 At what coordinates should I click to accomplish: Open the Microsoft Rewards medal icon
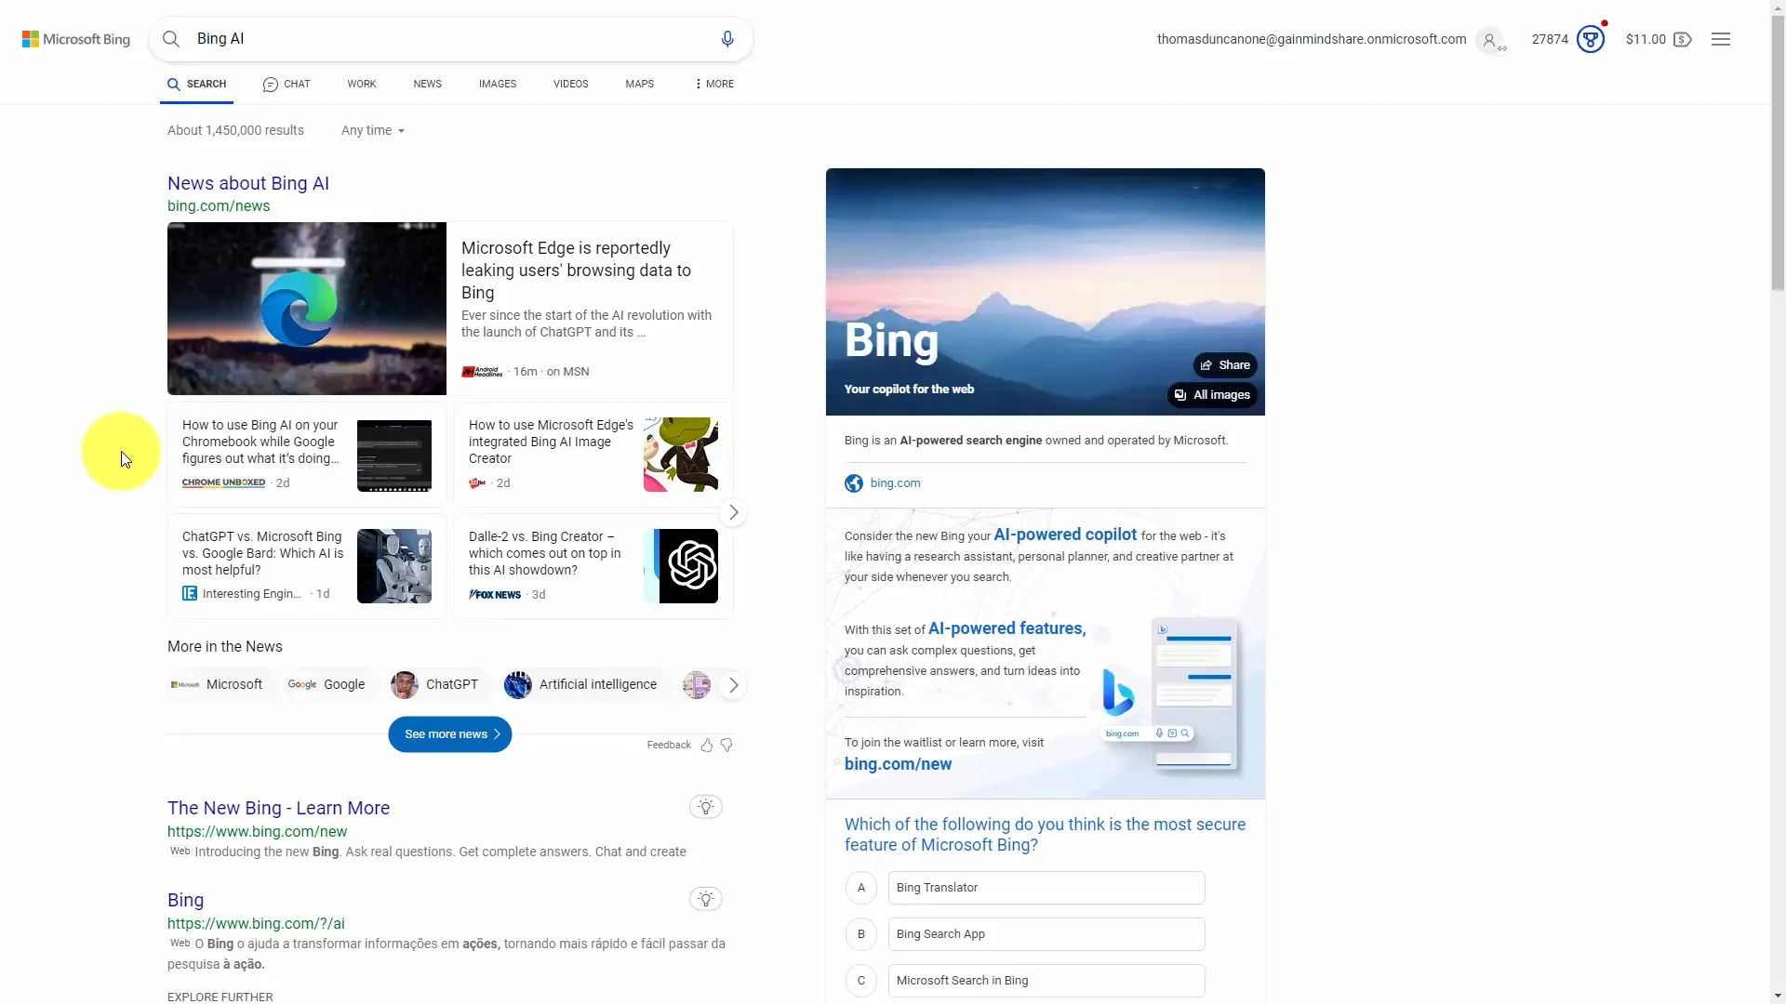pyautogui.click(x=1592, y=39)
